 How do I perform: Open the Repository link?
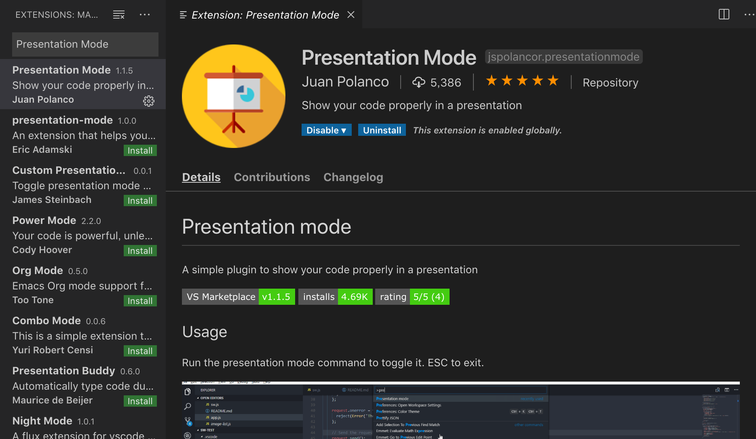pyautogui.click(x=610, y=82)
